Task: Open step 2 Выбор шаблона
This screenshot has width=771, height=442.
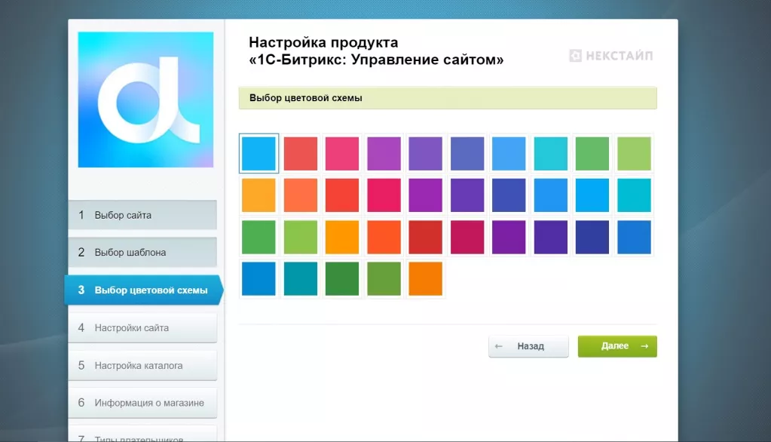Action: click(x=142, y=253)
